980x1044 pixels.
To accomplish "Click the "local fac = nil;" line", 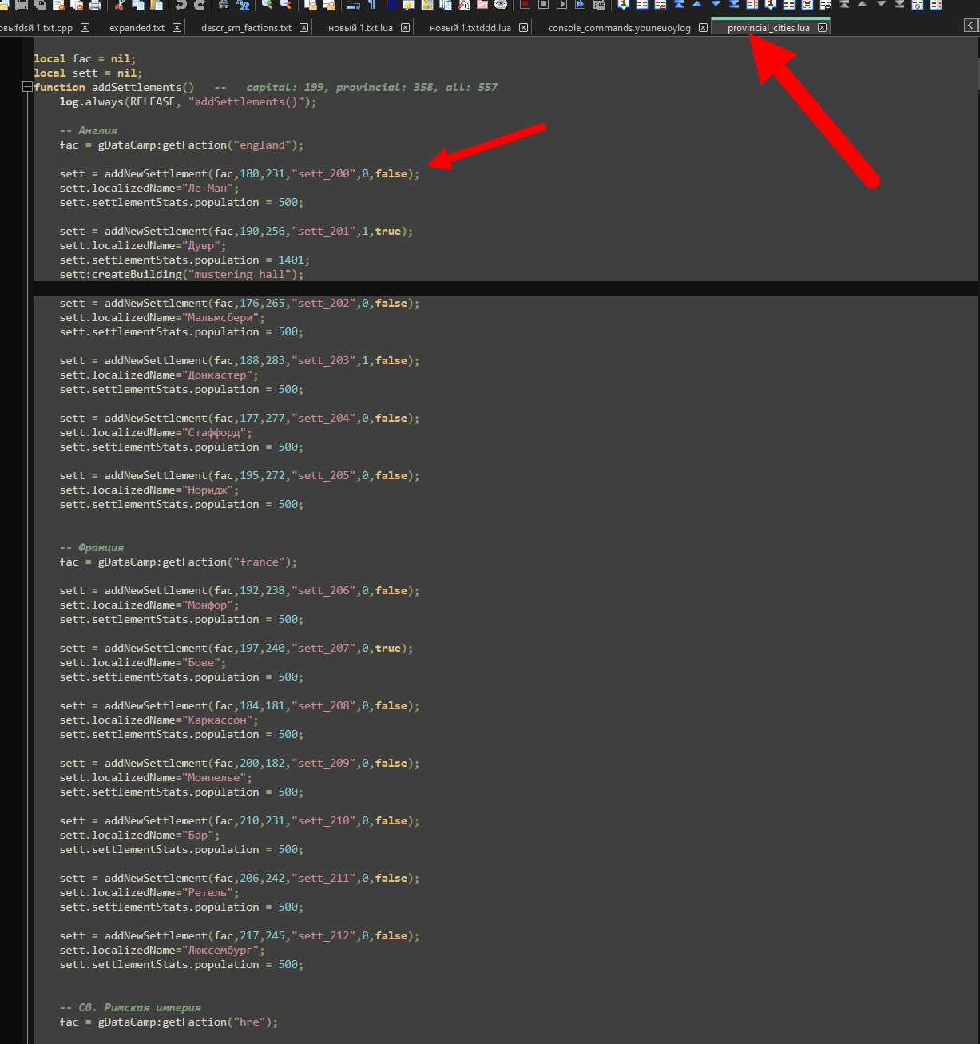I will pos(85,59).
